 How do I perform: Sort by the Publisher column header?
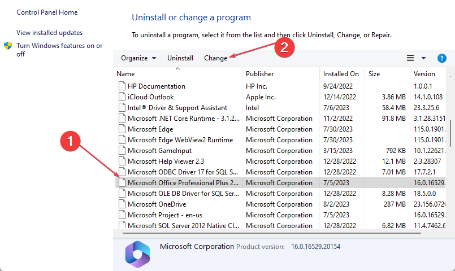click(x=259, y=74)
